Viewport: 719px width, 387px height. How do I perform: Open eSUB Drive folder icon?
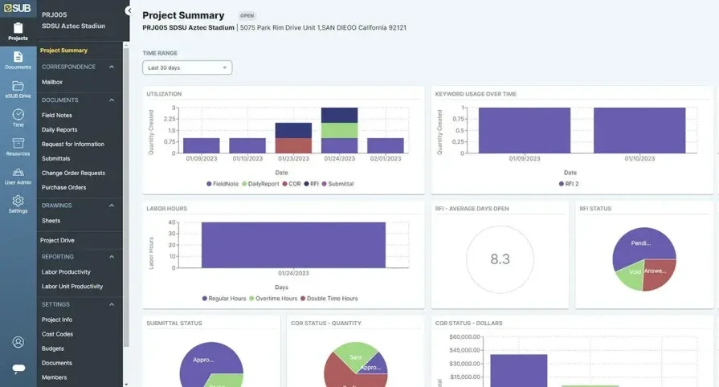(18, 86)
